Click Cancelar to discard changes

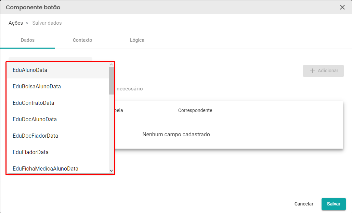[x=304, y=204]
